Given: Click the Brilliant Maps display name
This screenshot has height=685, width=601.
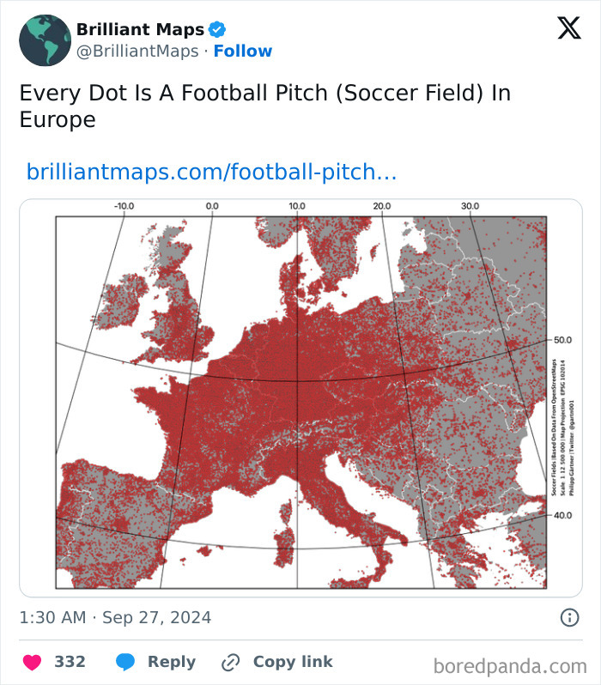Looking at the screenshot, I should pos(140,29).
